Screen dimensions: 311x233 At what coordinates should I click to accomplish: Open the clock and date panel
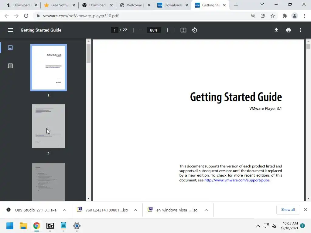289,226
